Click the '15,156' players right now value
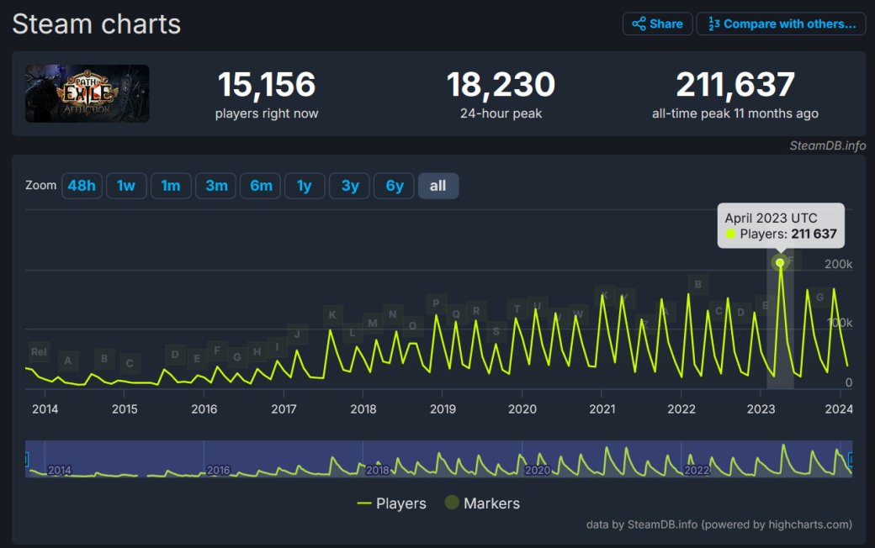Screen dimensions: 875x548 point(267,84)
